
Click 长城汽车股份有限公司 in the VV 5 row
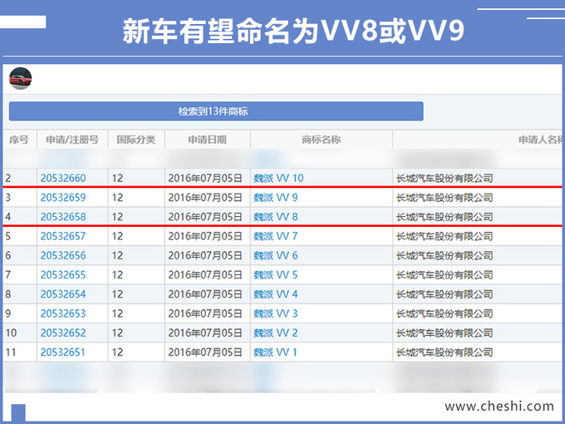445,274
